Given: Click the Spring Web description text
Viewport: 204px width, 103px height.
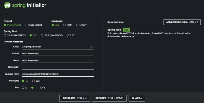Looking at the screenshot, I should 149,35.
